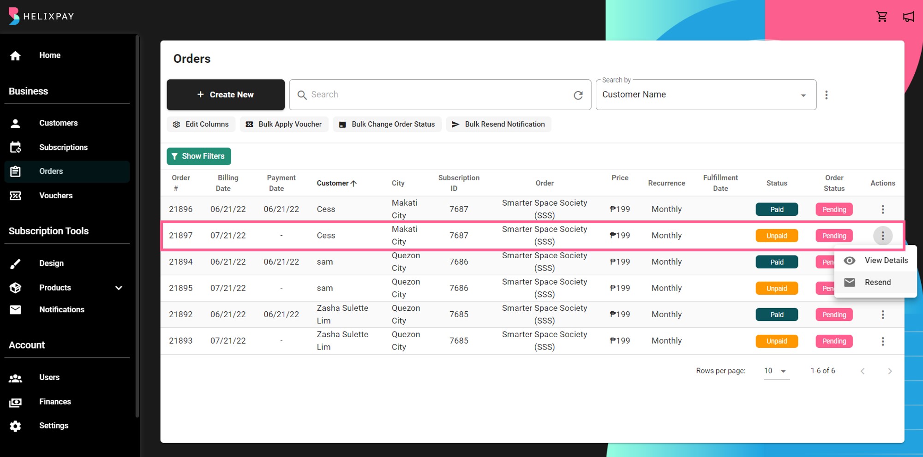
Task: Click Edit Columns button
Action: pyautogui.click(x=201, y=124)
